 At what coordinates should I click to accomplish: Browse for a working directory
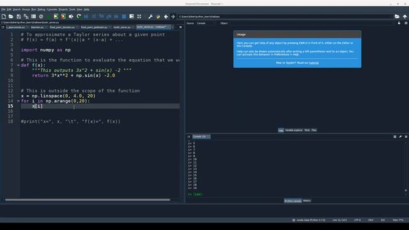pos(397,17)
